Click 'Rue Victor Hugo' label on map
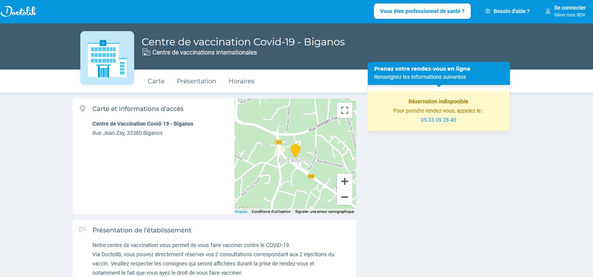The width and height of the screenshot is (593, 277). point(251,187)
